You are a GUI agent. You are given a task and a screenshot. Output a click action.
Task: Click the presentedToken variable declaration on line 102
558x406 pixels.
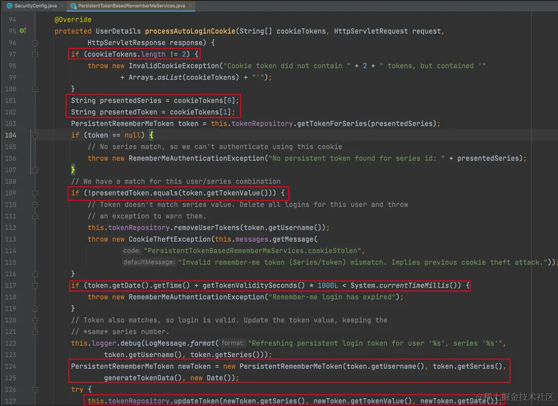(x=128, y=112)
